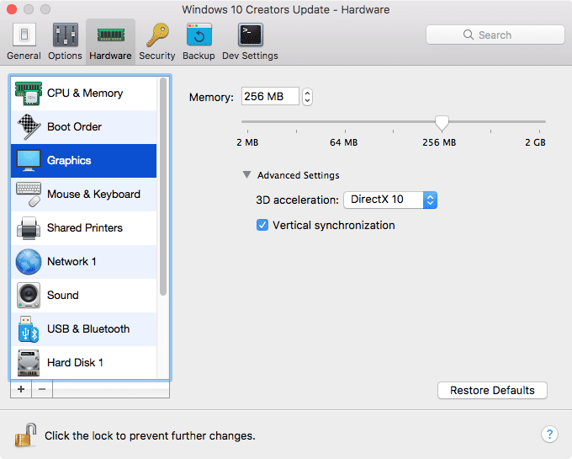
Task: Select Shared Printers in the sidebar
Action: 84,228
